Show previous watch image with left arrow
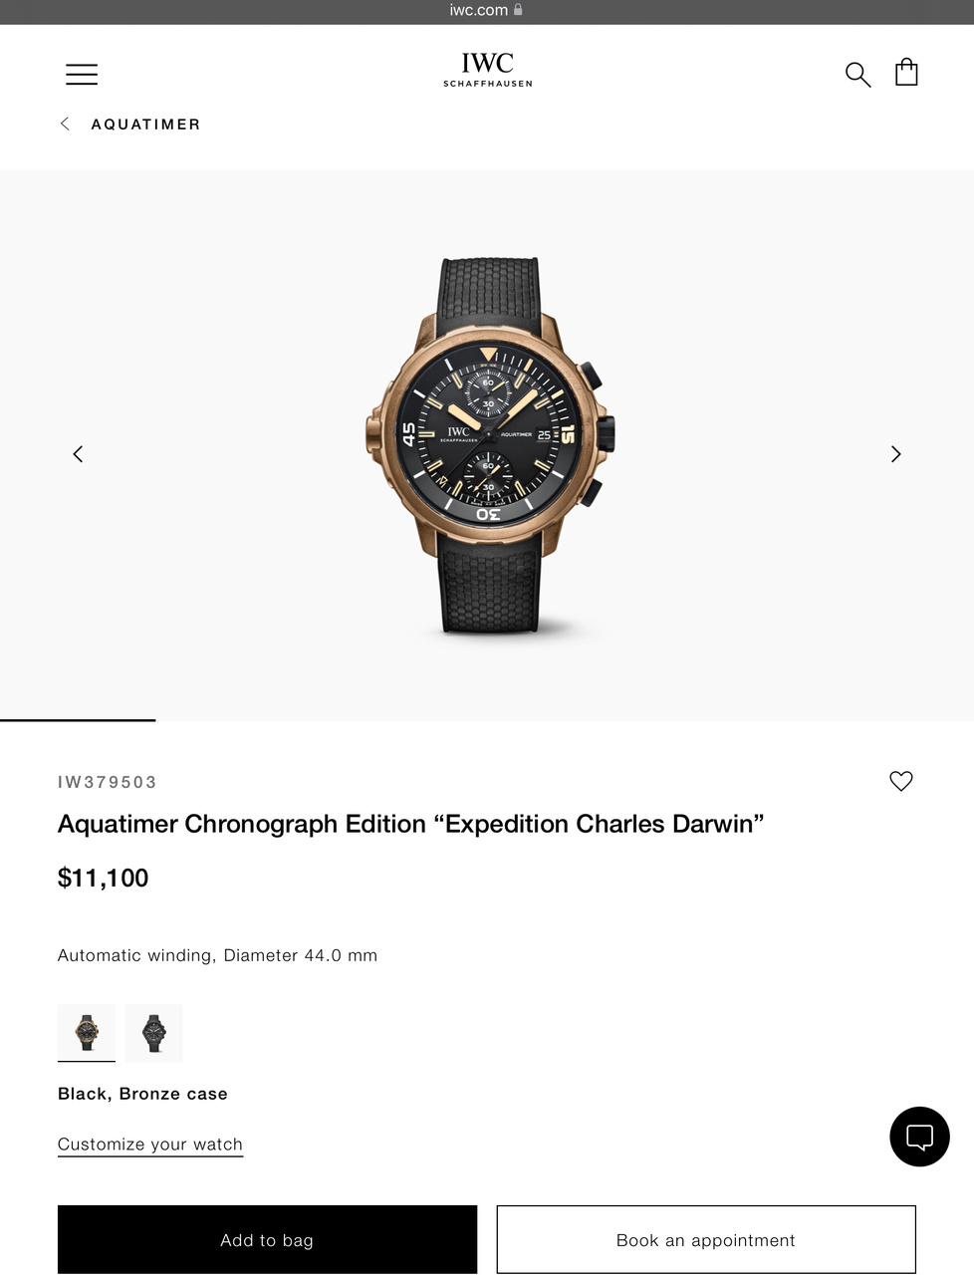 point(78,454)
